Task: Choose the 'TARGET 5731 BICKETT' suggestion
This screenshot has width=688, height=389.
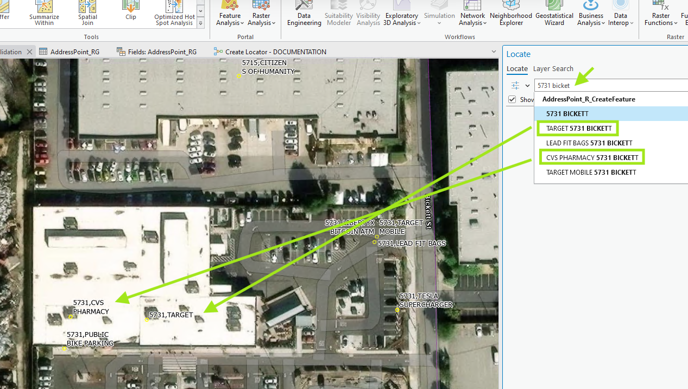Action: tap(611, 129)
